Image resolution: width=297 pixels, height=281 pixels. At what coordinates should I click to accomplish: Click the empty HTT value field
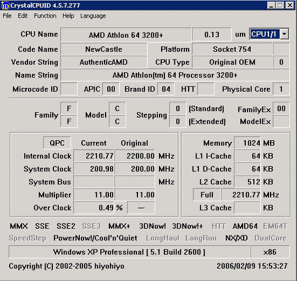206,89
